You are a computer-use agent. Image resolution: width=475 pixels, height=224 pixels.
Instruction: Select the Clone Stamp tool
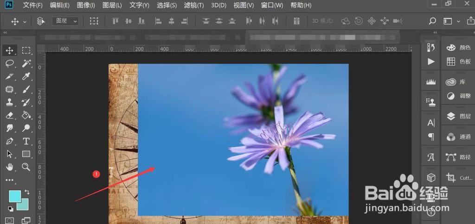9,102
